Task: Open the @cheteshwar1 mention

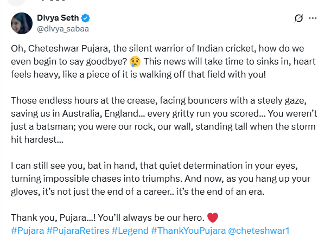Action: pos(258,231)
